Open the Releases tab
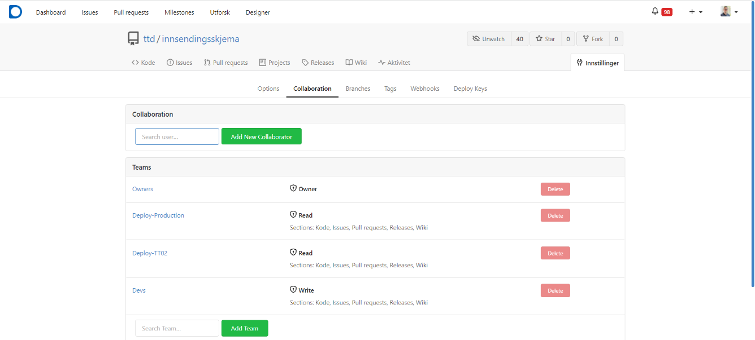 point(318,63)
